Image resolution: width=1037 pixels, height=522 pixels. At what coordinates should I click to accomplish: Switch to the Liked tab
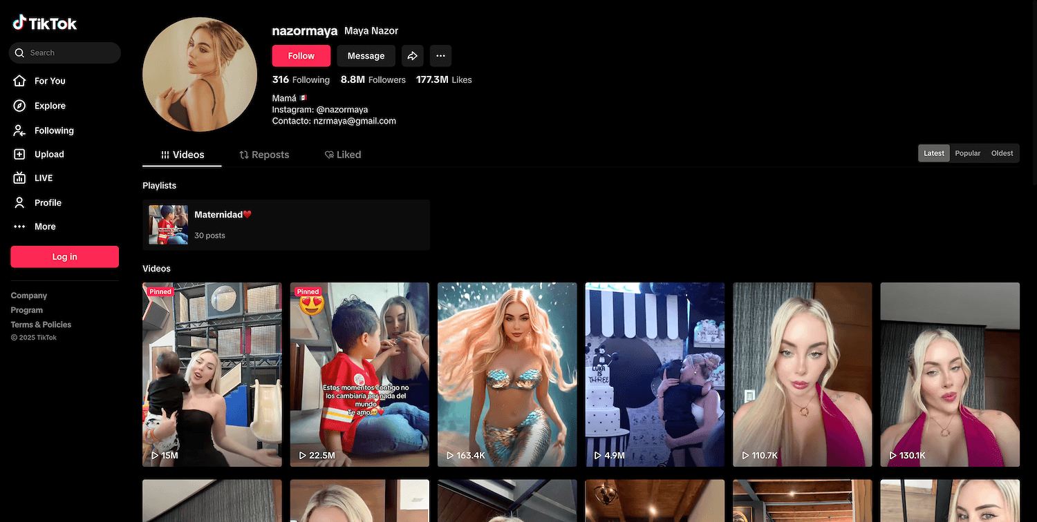tap(343, 155)
